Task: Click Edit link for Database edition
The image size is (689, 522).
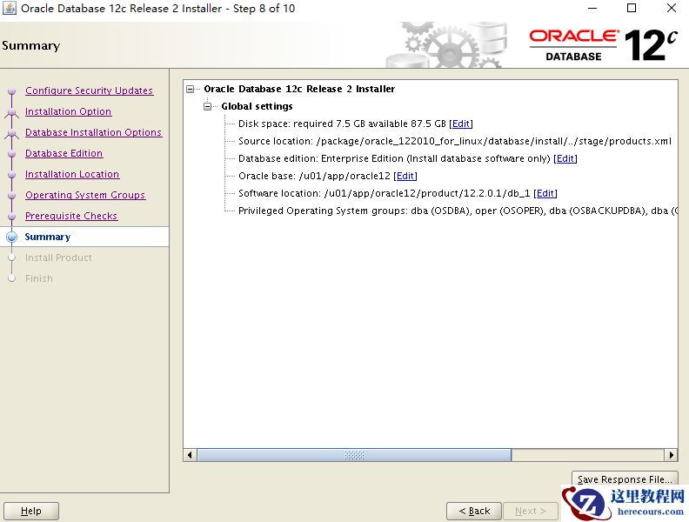Action: (x=565, y=158)
